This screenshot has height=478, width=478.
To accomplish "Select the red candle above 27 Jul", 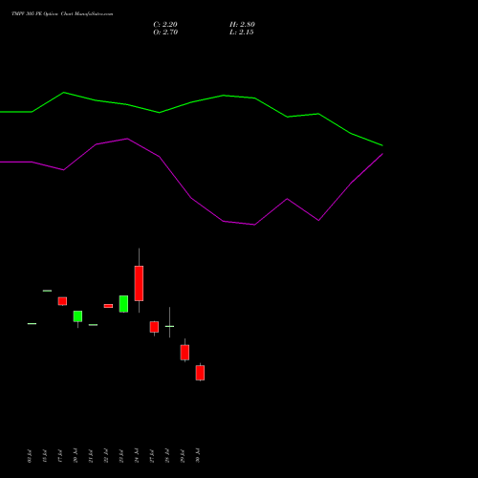I will [154, 327].
